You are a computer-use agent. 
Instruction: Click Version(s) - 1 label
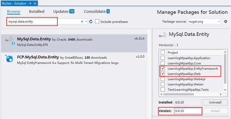tap(168, 45)
